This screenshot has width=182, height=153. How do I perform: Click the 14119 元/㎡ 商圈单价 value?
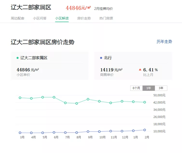pyautogui.click(x=111, y=70)
